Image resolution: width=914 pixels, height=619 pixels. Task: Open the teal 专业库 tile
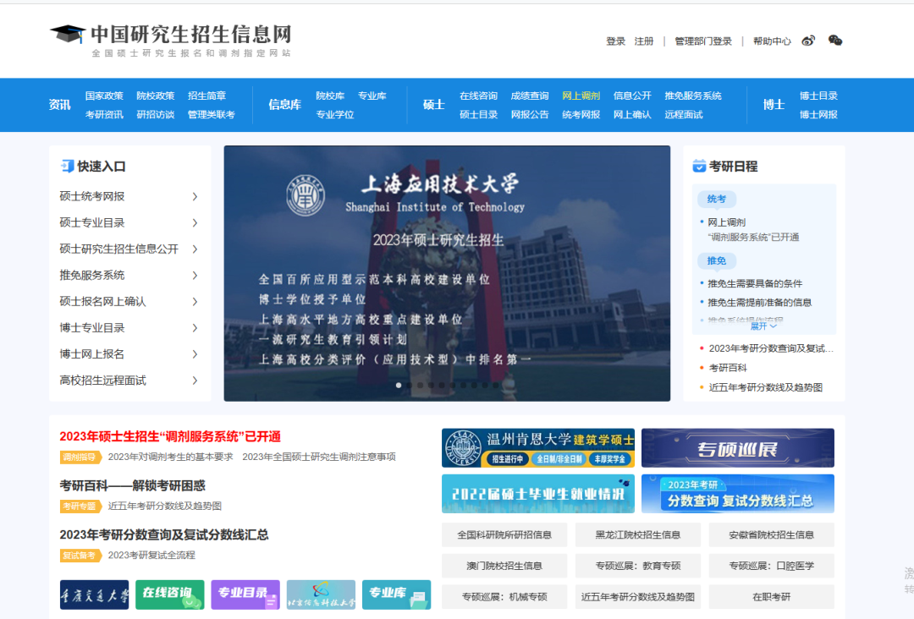pos(396,594)
